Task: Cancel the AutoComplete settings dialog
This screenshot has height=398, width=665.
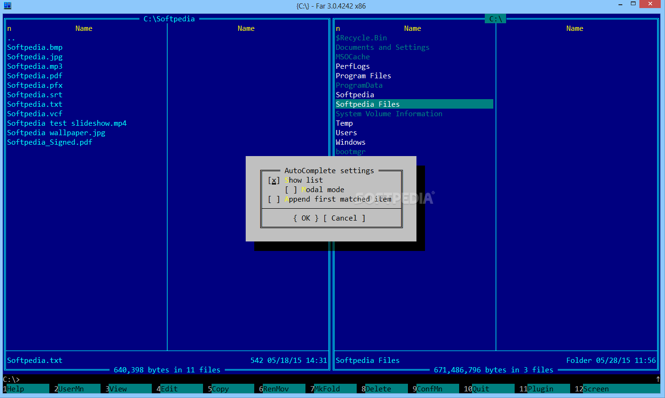Action: tap(344, 218)
